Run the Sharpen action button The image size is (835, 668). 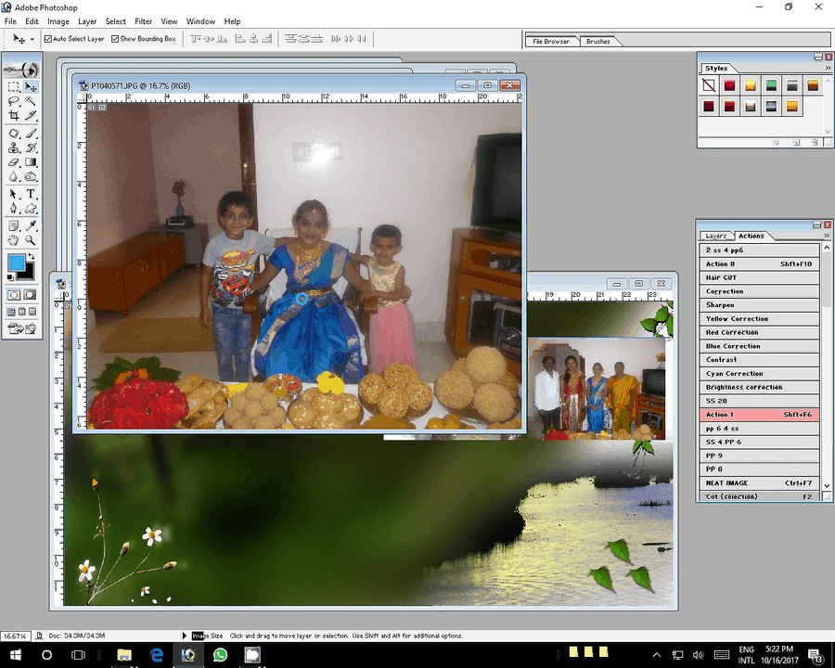759,304
